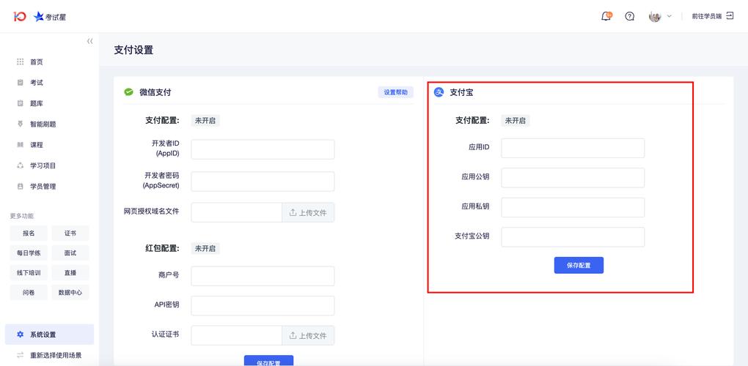The width and height of the screenshot is (748, 366).
Task: Focus the 开发者密码 (AppSecret) input field
Action: tap(263, 182)
